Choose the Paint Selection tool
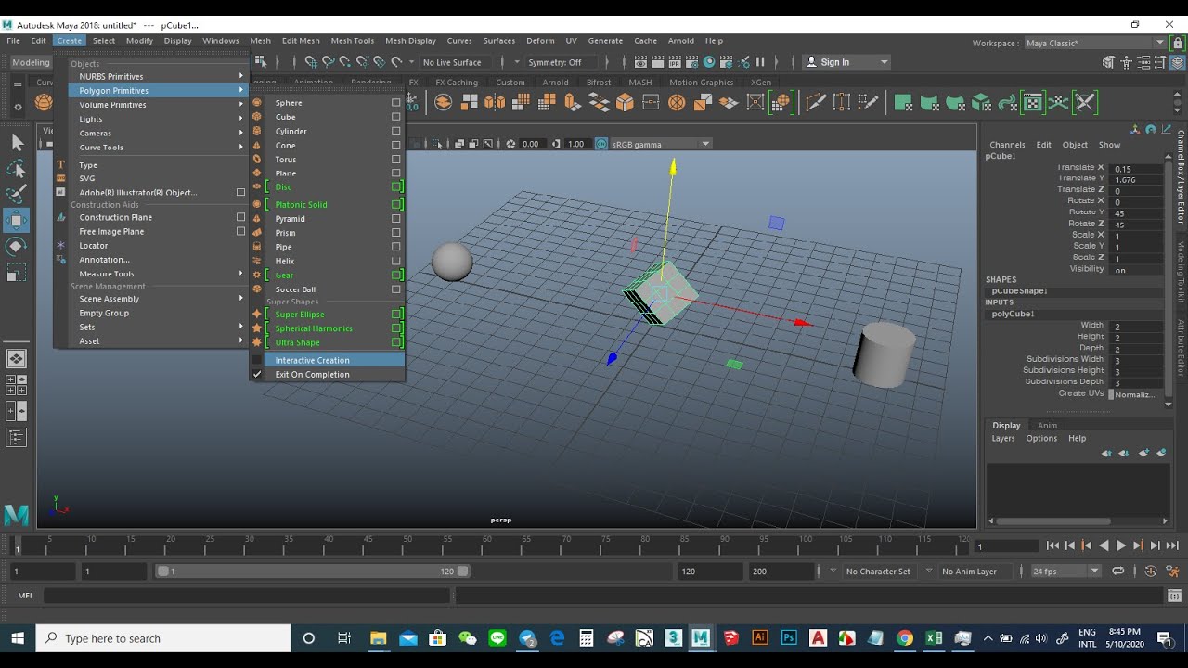The width and height of the screenshot is (1188, 668). coord(17,194)
